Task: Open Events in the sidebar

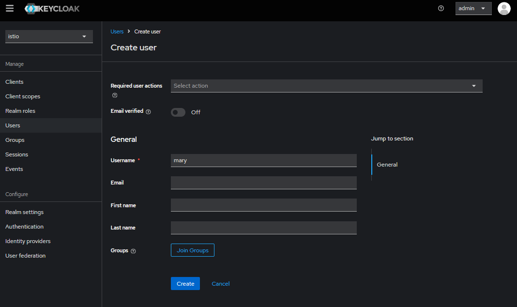Action: coord(51,169)
